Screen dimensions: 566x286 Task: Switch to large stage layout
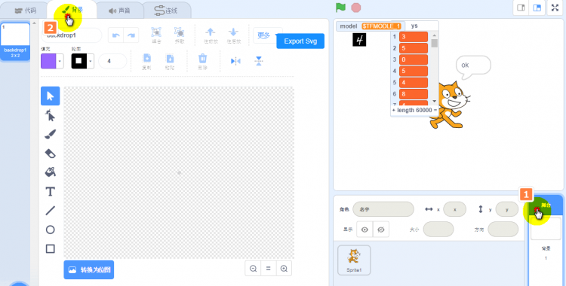(x=537, y=8)
